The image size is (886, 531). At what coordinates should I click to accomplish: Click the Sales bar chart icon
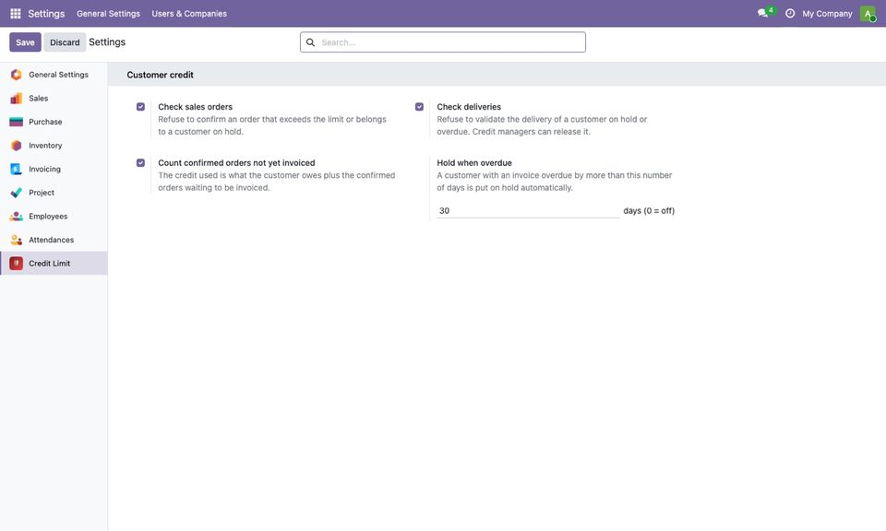pyautogui.click(x=17, y=99)
